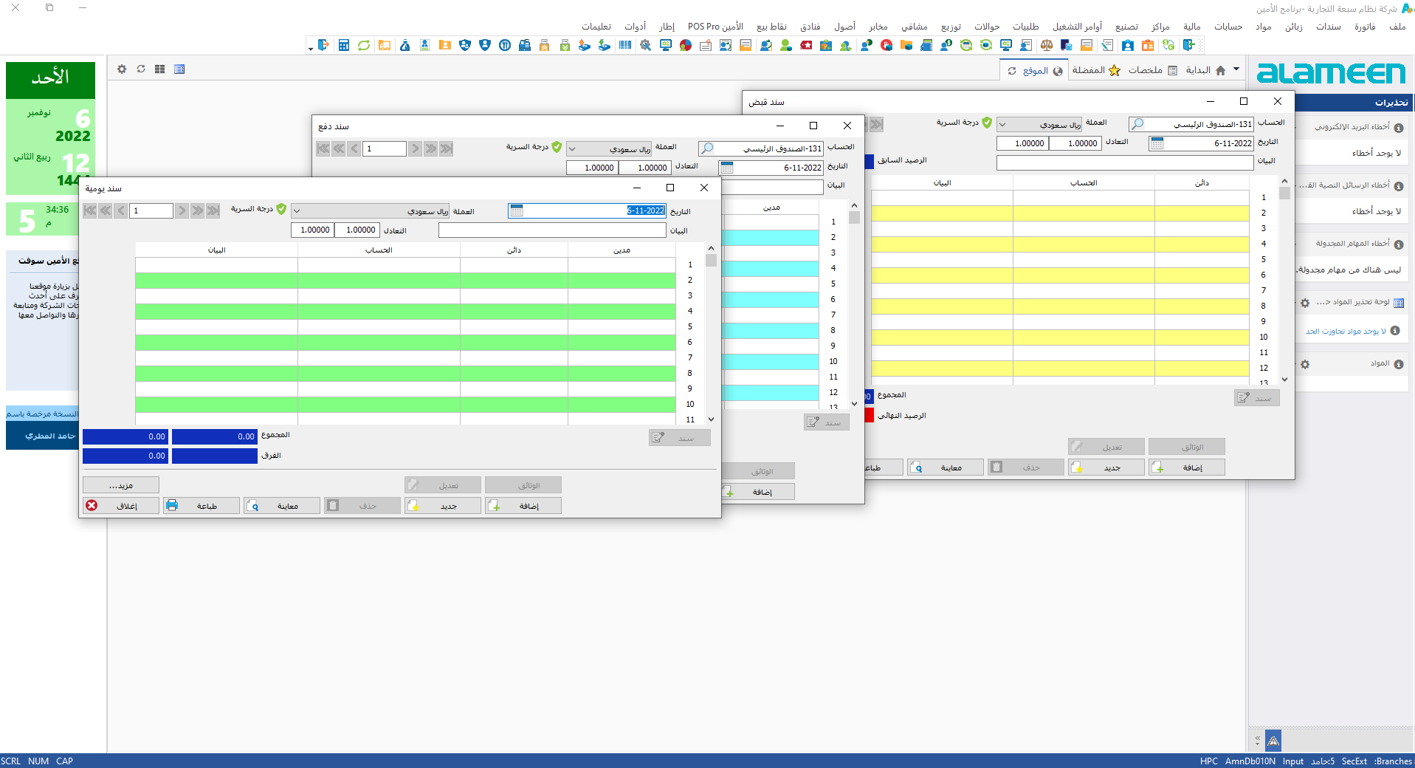This screenshot has width=1415, height=768.
Task: Click the exit door icon at toolbar start
Action: click(x=323, y=45)
